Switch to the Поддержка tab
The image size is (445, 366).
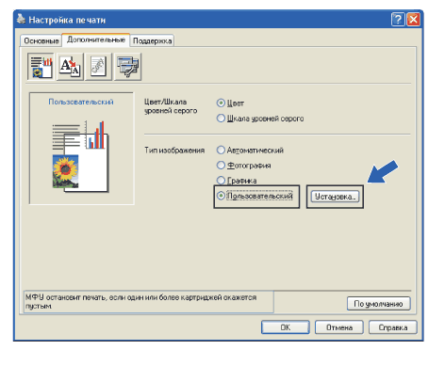pyautogui.click(x=152, y=40)
